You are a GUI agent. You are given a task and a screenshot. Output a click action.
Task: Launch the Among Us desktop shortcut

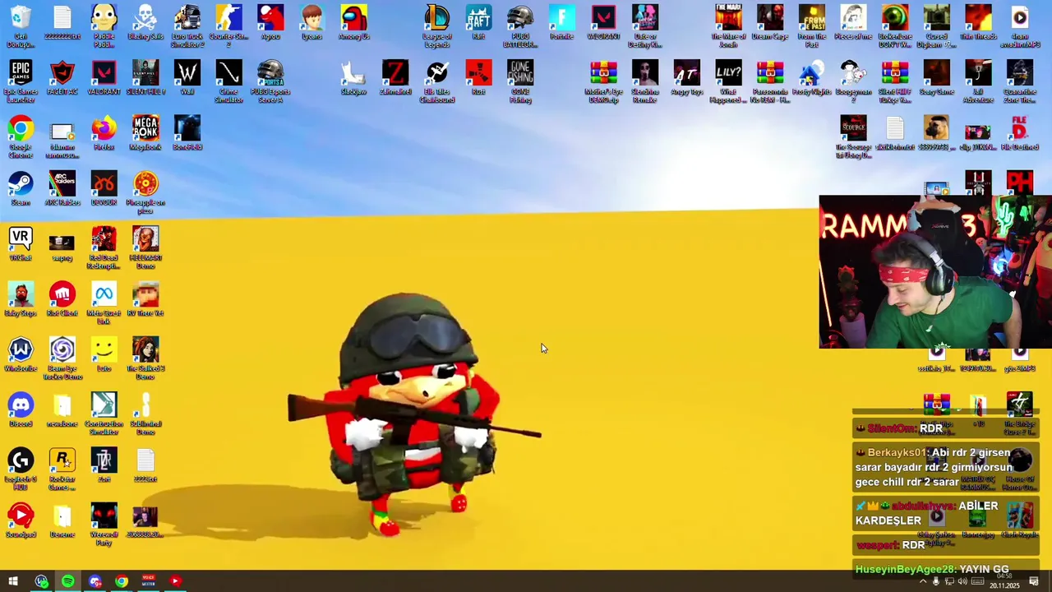click(354, 23)
